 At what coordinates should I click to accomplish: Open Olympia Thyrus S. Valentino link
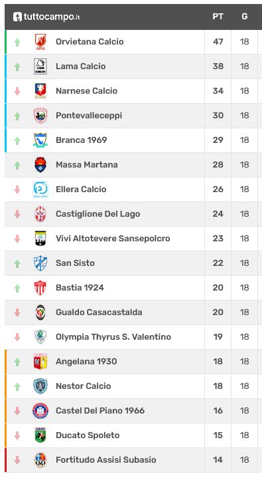[113, 337]
